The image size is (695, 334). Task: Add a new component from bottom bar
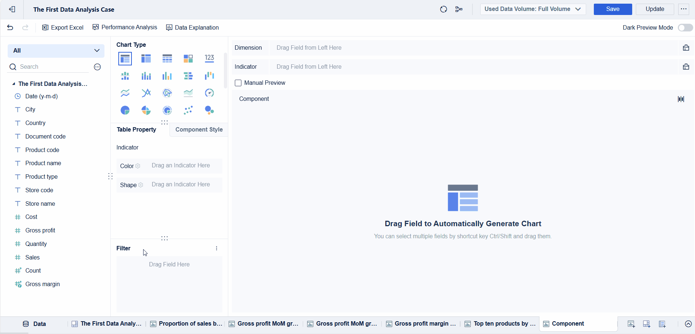click(631, 324)
